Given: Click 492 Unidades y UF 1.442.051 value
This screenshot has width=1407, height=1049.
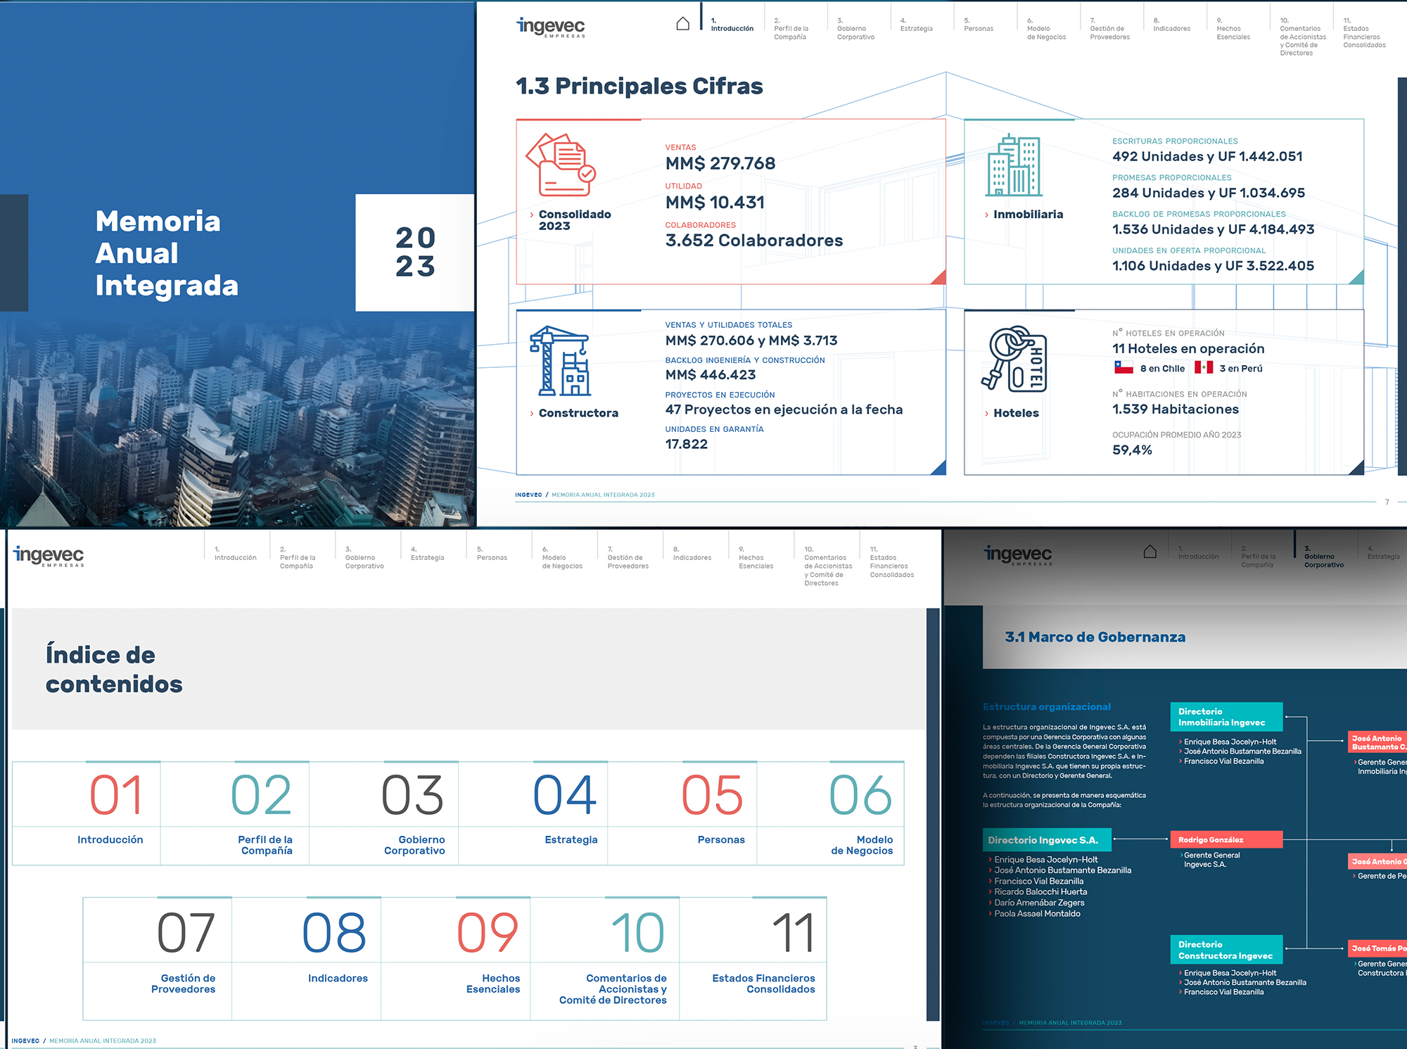Looking at the screenshot, I should coord(1207,156).
